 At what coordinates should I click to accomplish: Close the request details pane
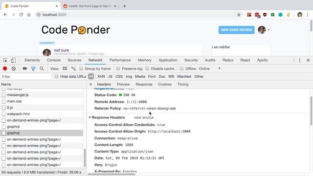[x=90, y=84]
